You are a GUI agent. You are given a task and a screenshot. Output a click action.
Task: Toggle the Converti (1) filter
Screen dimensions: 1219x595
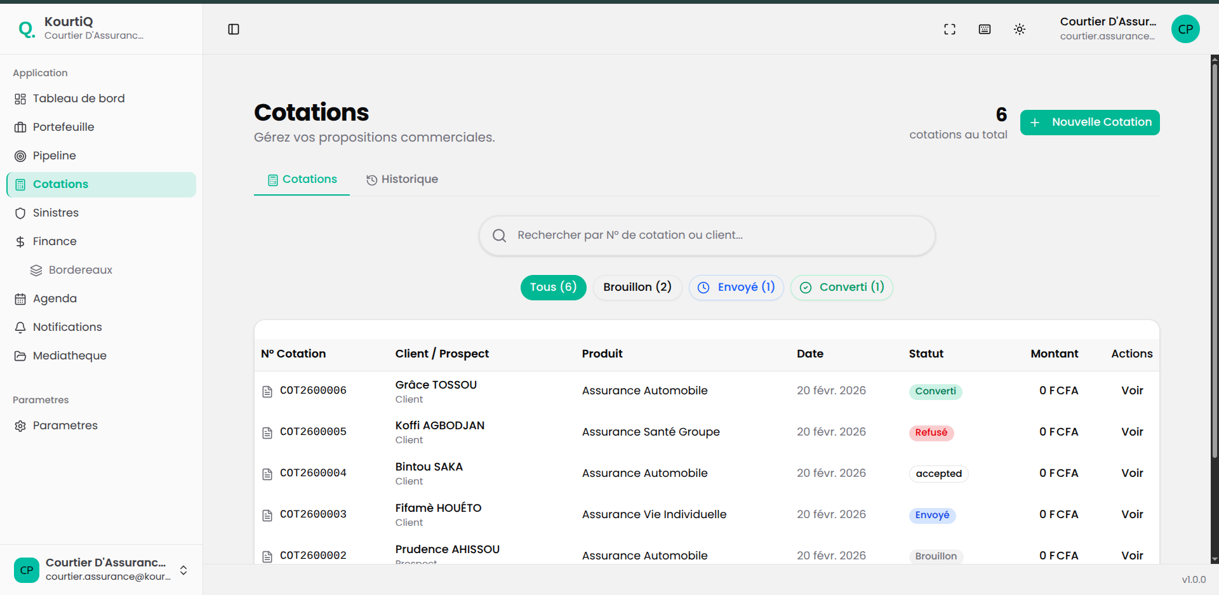(x=841, y=287)
